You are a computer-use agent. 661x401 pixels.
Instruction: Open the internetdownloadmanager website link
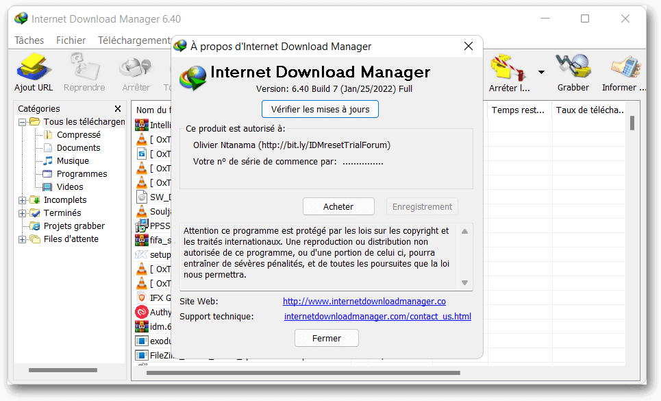pos(364,302)
